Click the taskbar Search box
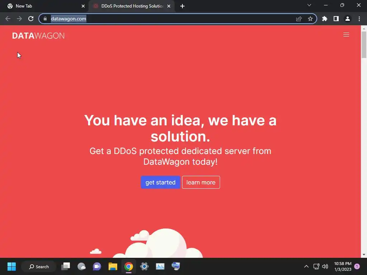Screen dimensions: 367x275 coord(39,266)
